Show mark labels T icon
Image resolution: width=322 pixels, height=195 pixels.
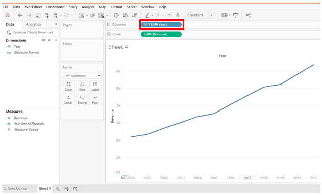coord(169,15)
